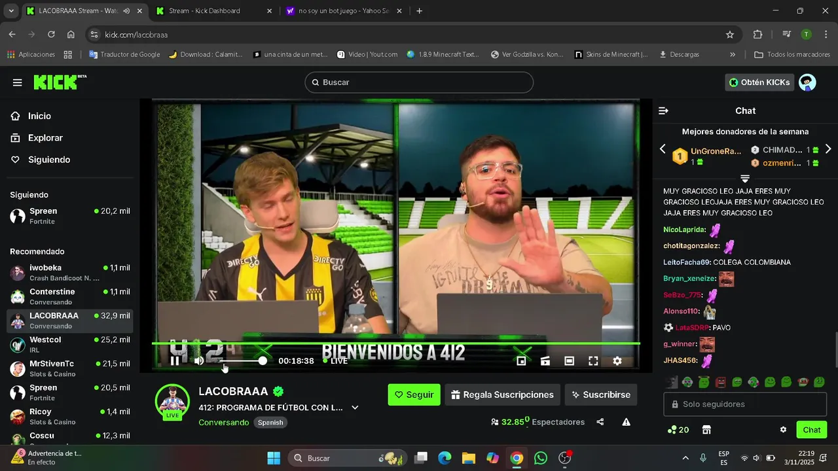Enter fullscreen on the video player

point(593,361)
